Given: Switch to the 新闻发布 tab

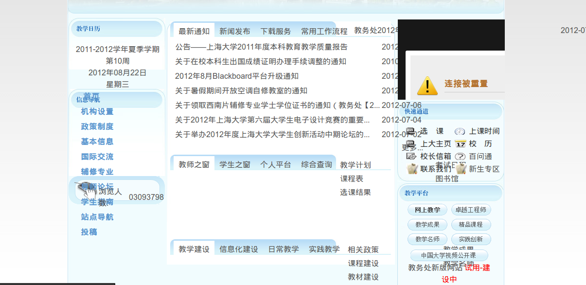Looking at the screenshot, I should [x=235, y=31].
